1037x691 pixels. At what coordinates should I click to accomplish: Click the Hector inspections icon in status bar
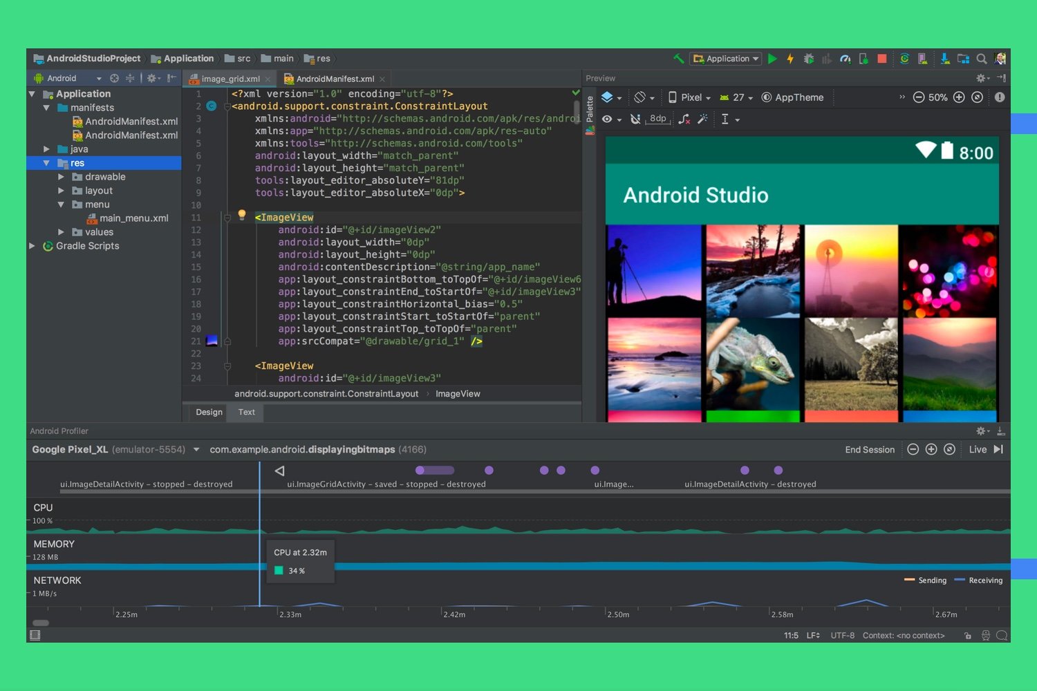(x=986, y=636)
